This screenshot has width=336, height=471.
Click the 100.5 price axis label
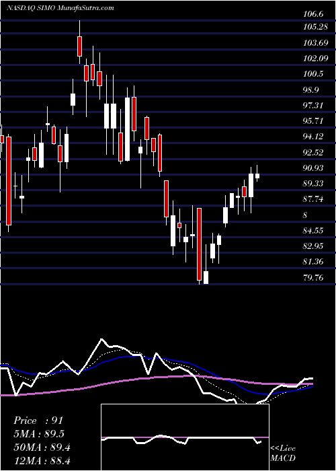[x=314, y=74]
